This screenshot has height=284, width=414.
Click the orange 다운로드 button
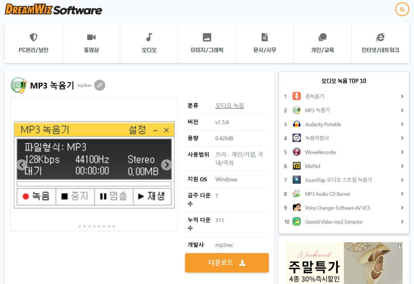[x=227, y=263]
